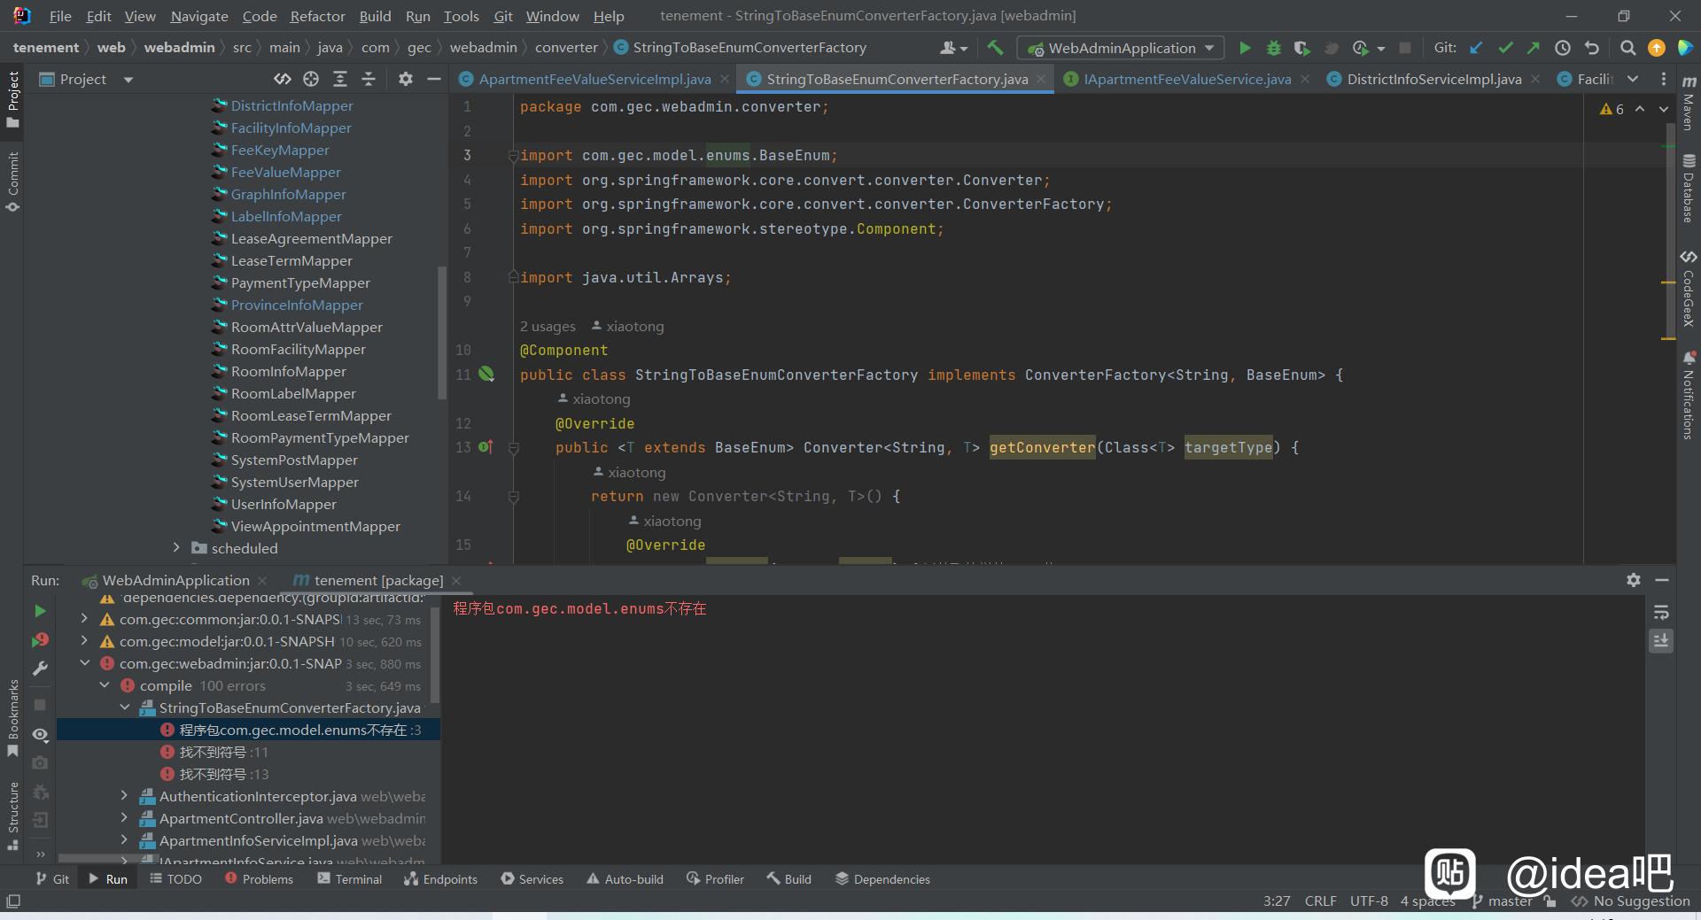Screen dimensions: 1701x920
Task: Build project with the hammer icon
Action: tap(995, 48)
